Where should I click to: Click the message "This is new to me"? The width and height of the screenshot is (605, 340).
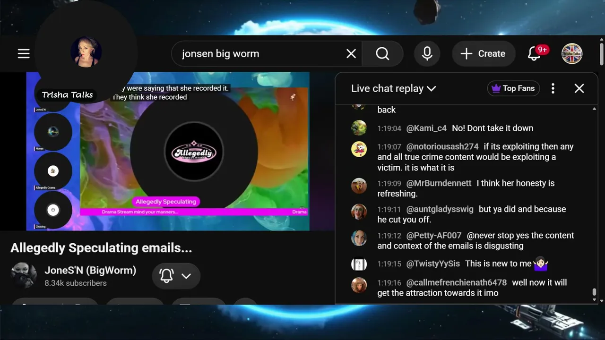tap(498, 264)
